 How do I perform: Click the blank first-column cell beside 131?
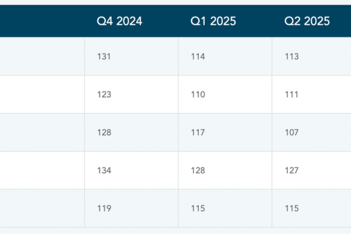42,57
